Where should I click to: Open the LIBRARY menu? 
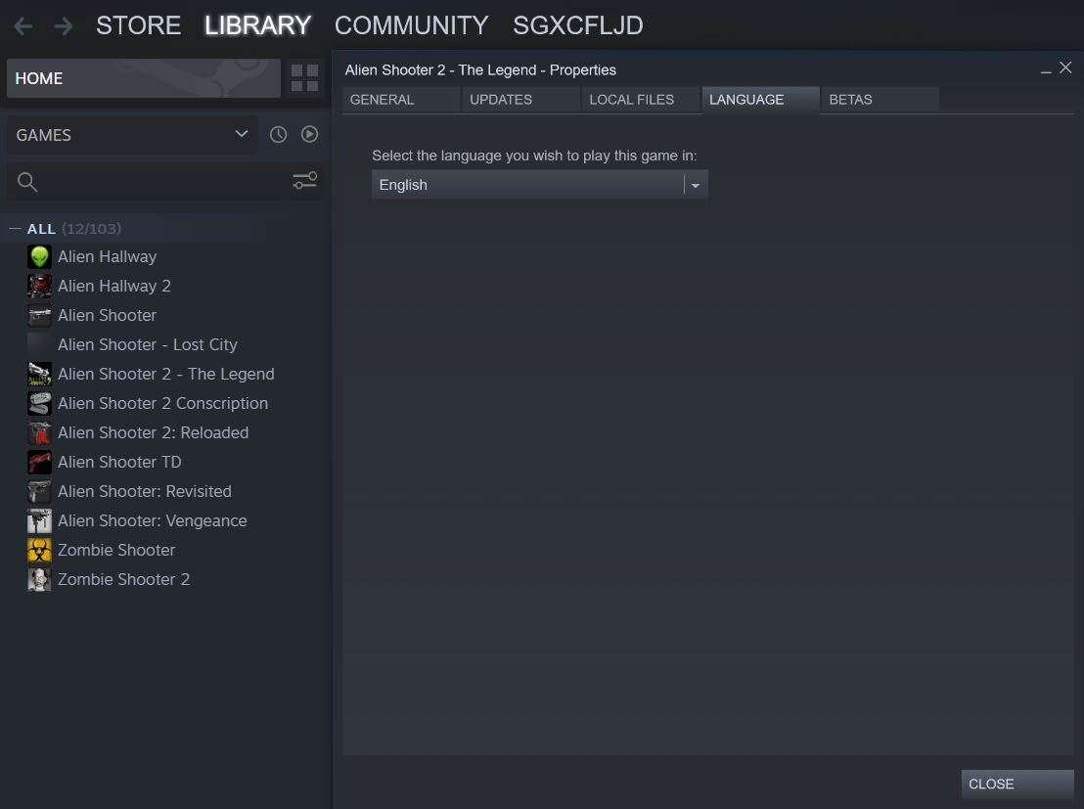[x=258, y=25]
